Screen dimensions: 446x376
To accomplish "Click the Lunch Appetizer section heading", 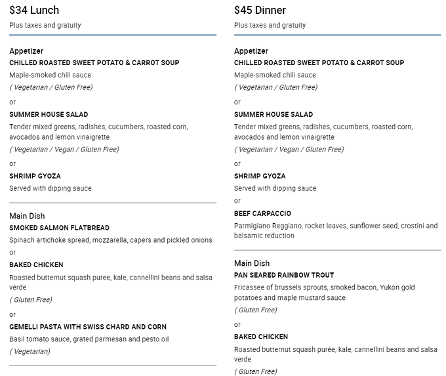I will coord(26,51).
